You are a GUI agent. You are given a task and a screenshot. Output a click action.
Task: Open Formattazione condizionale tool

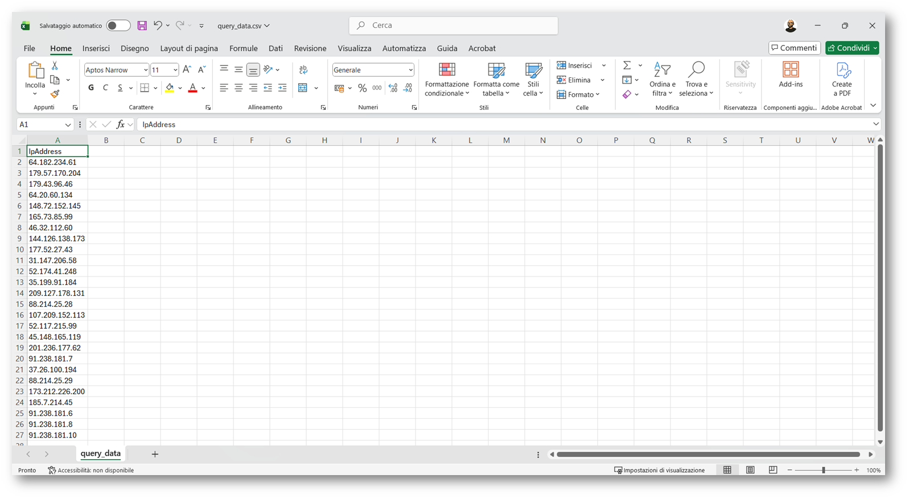pos(447,80)
